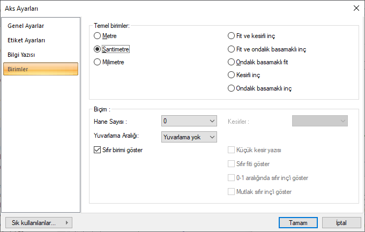This screenshot has height=232, width=365.
Task: Choose Fit ve ondalık basamaklı inç
Action: pyautogui.click(x=232, y=49)
